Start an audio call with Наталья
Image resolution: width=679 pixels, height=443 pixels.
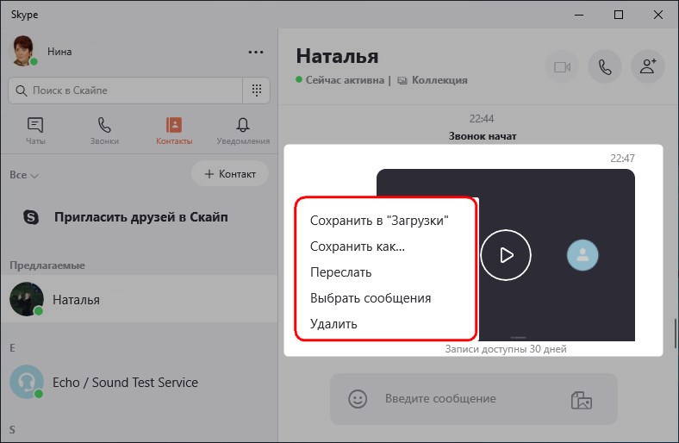(605, 67)
